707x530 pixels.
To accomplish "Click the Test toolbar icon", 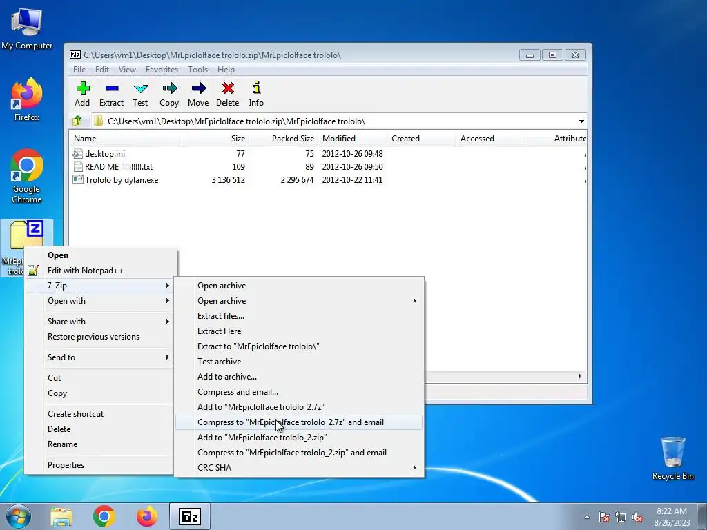I will pyautogui.click(x=140, y=88).
